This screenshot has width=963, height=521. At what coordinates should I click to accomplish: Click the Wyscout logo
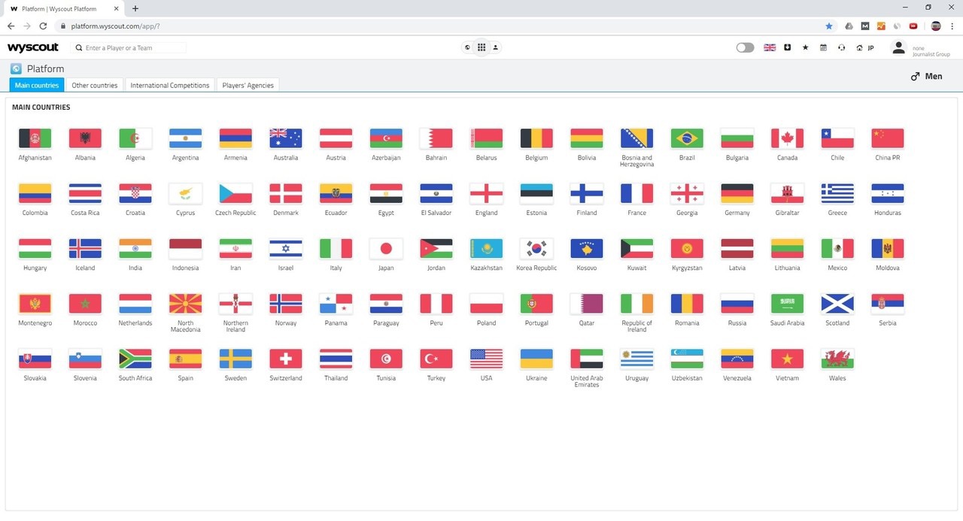coord(34,47)
